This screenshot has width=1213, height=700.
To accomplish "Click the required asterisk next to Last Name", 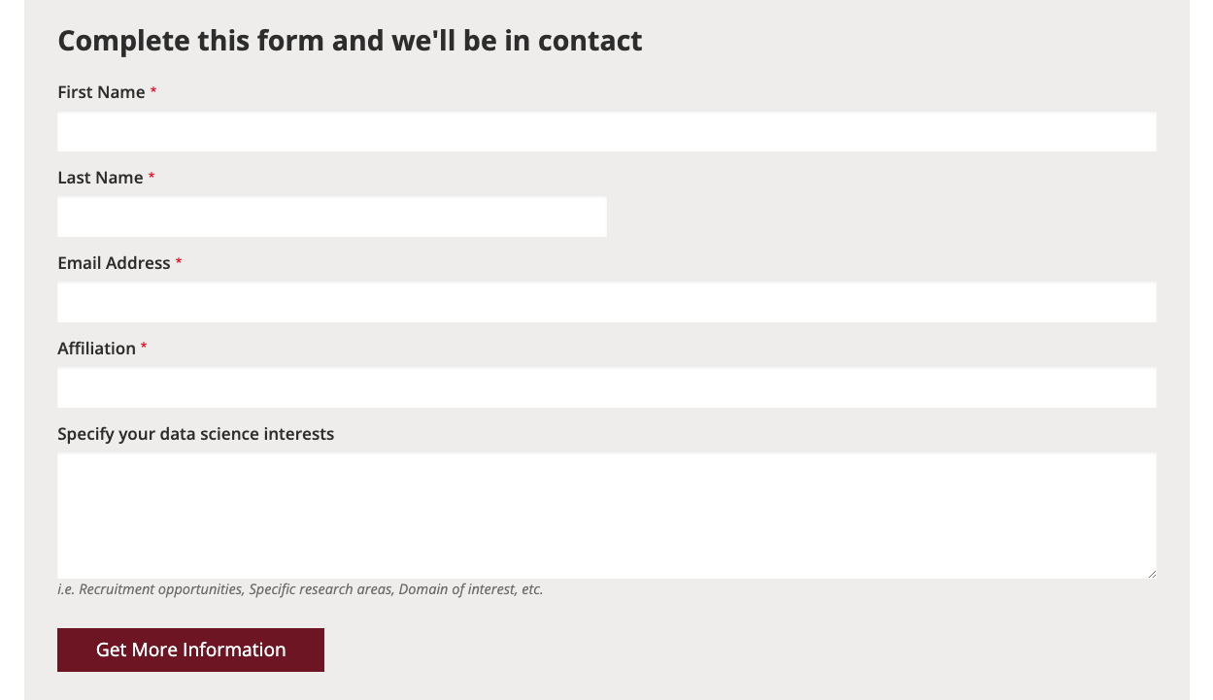I will coord(152,177).
